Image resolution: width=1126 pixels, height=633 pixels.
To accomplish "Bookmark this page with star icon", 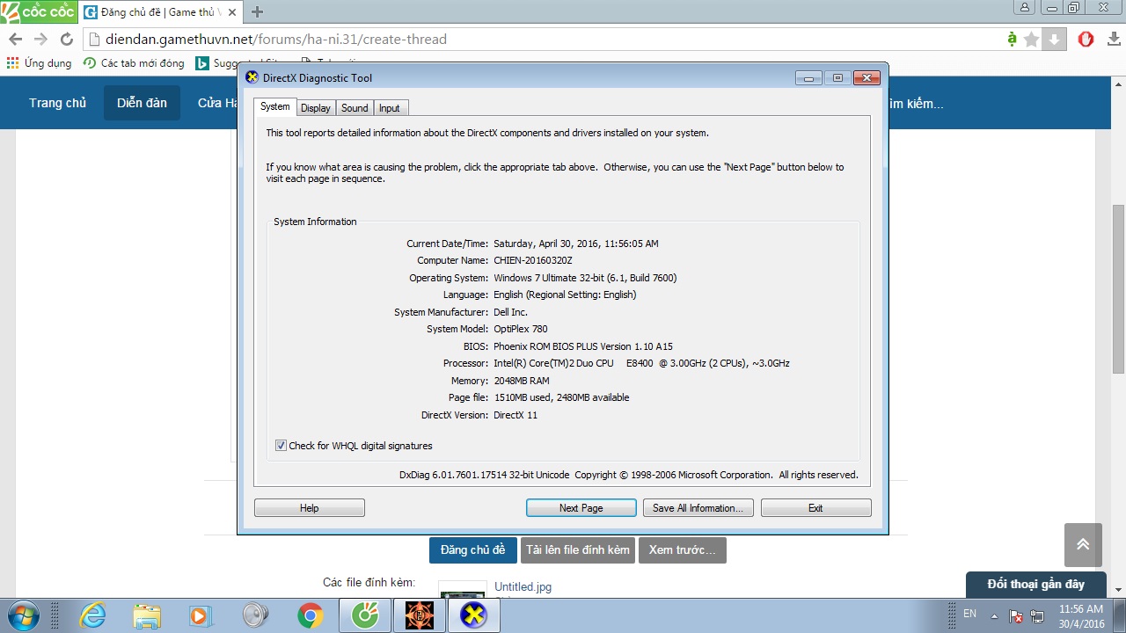I will pos(1032,39).
